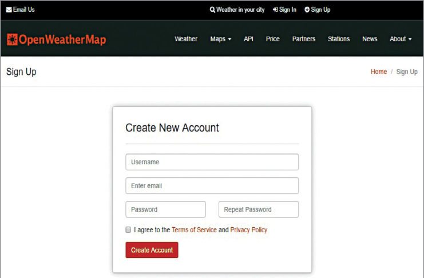Click the Create Account button
This screenshot has width=424, height=278.
click(x=152, y=250)
